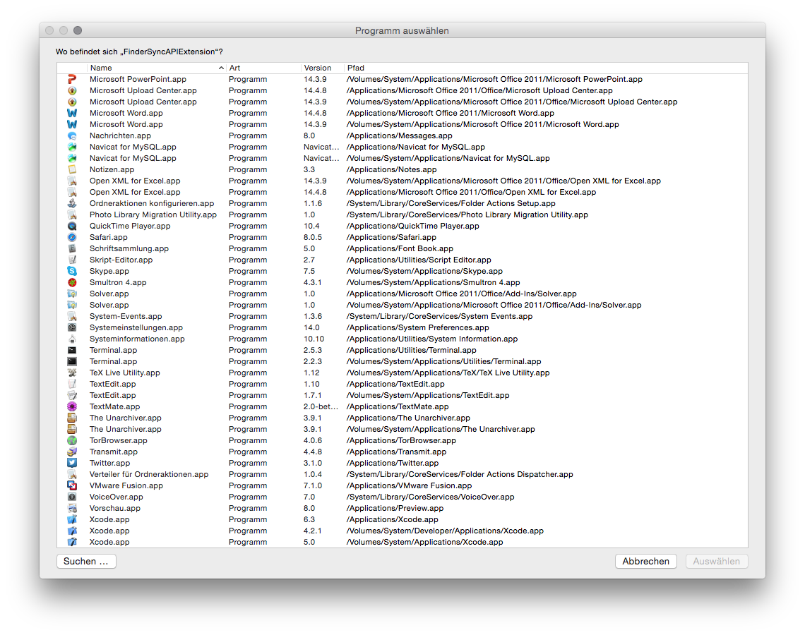
Task: Select the Safari compass icon
Action: pyautogui.click(x=72, y=237)
